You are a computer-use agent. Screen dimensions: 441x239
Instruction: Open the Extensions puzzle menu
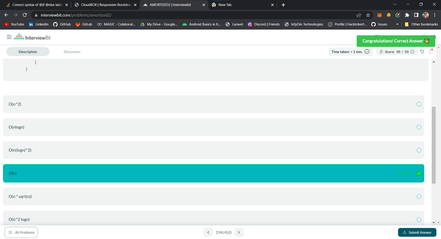click(407, 15)
